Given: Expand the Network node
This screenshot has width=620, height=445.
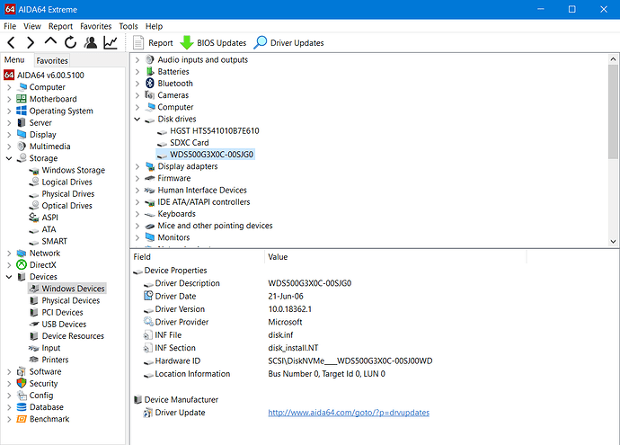Looking at the screenshot, I should click(9, 254).
